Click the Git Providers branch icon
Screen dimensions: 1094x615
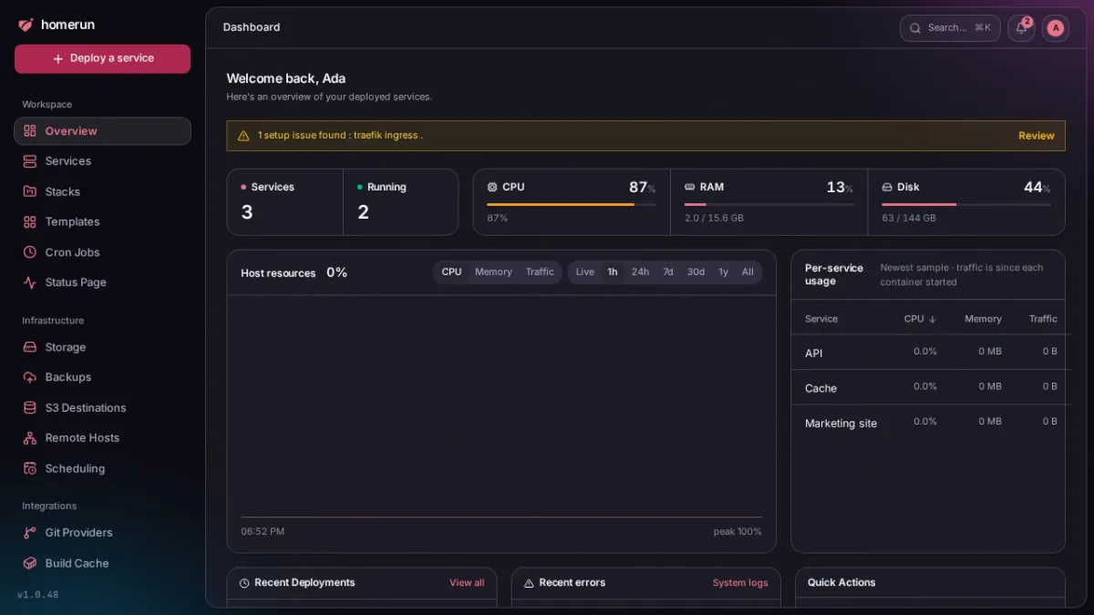click(30, 533)
